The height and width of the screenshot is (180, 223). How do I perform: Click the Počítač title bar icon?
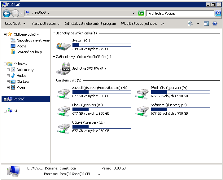tap(4, 5)
